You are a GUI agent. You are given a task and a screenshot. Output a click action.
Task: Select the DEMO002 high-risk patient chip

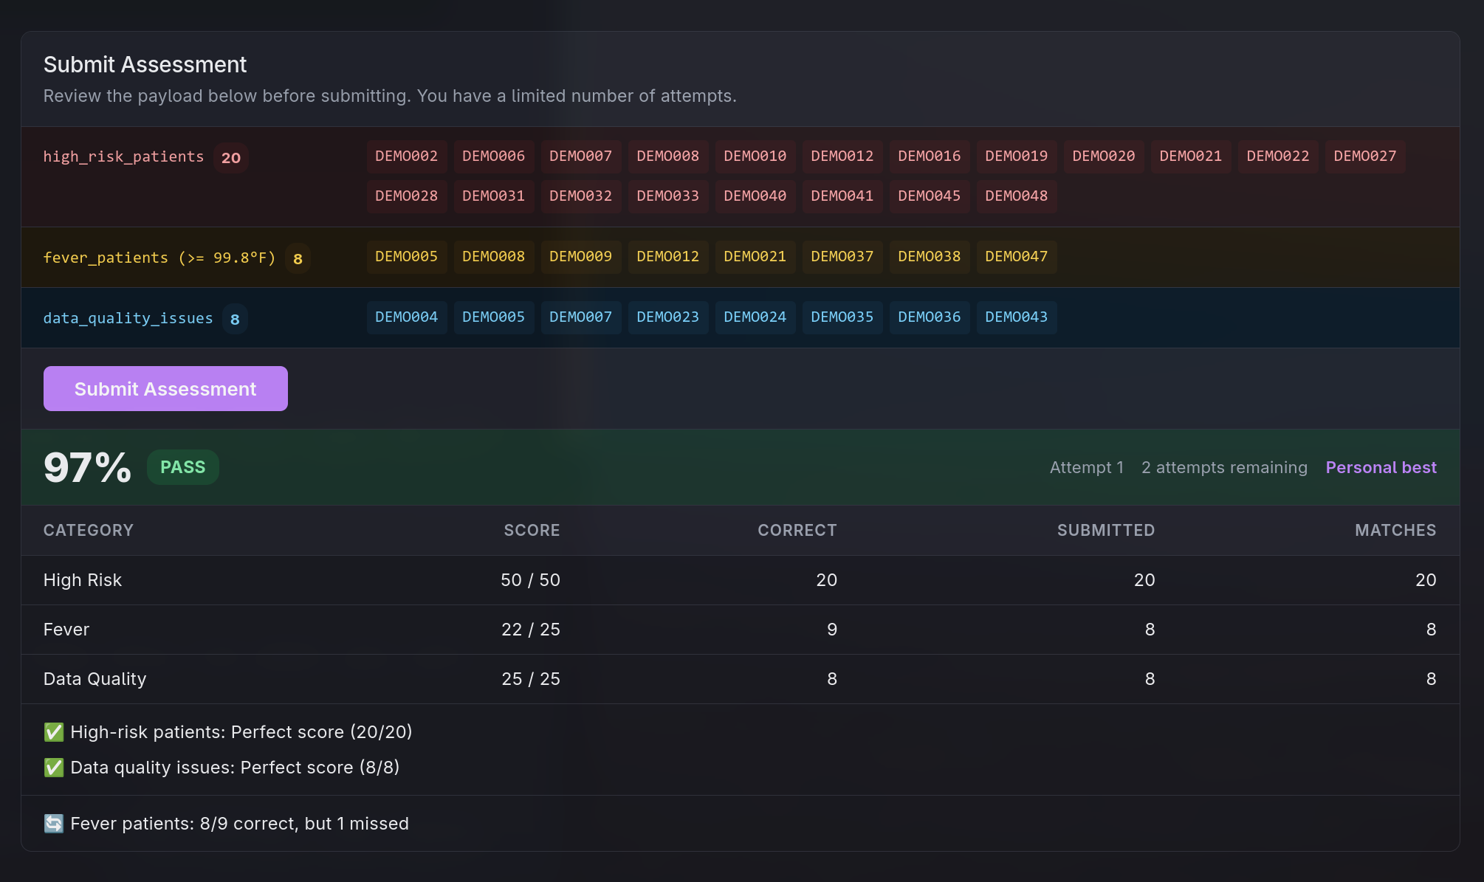(x=406, y=156)
